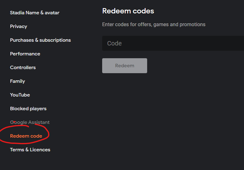This screenshot has height=170, width=244.
Task: Select the YouTube sidebar entry
Action: [x=20, y=95]
